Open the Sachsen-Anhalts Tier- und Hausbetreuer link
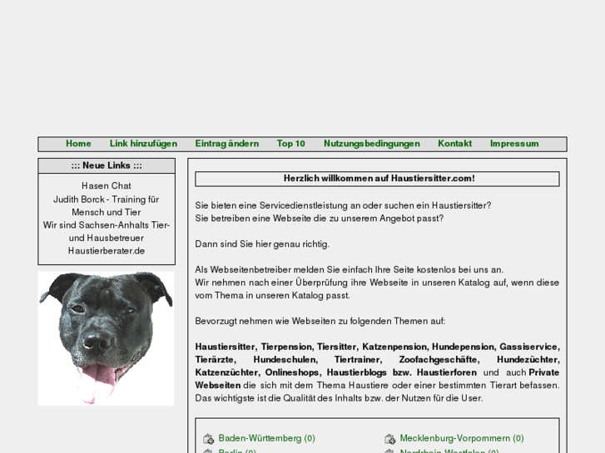605x453 pixels. (x=107, y=231)
